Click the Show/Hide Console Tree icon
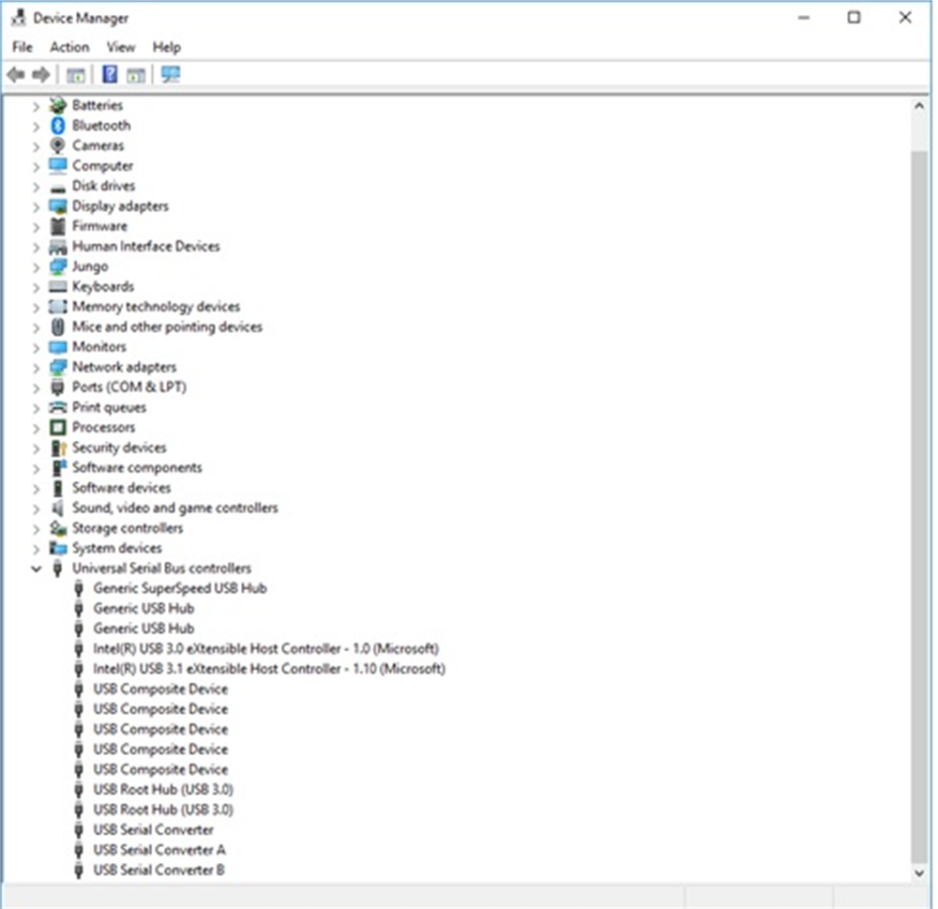This screenshot has height=909, width=938. tap(76, 74)
